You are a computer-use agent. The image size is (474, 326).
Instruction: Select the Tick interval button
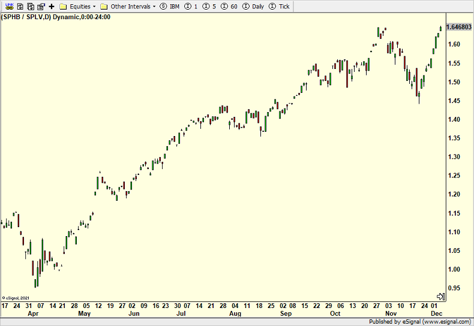[x=280, y=6]
